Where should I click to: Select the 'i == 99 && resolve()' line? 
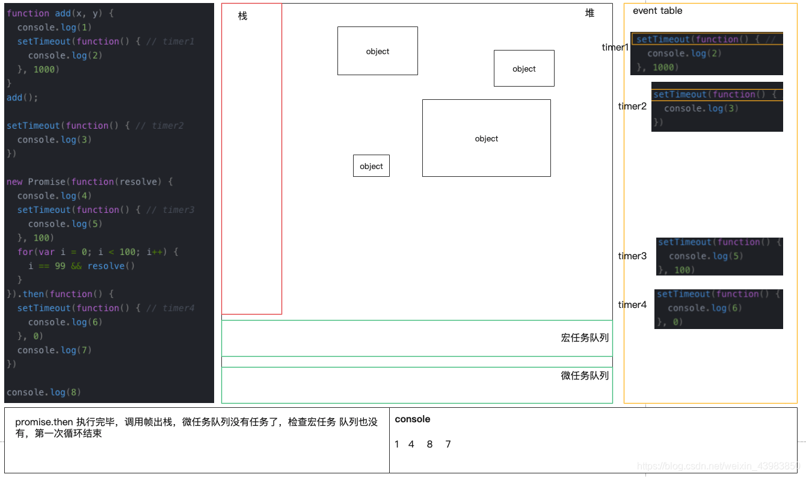click(x=81, y=266)
